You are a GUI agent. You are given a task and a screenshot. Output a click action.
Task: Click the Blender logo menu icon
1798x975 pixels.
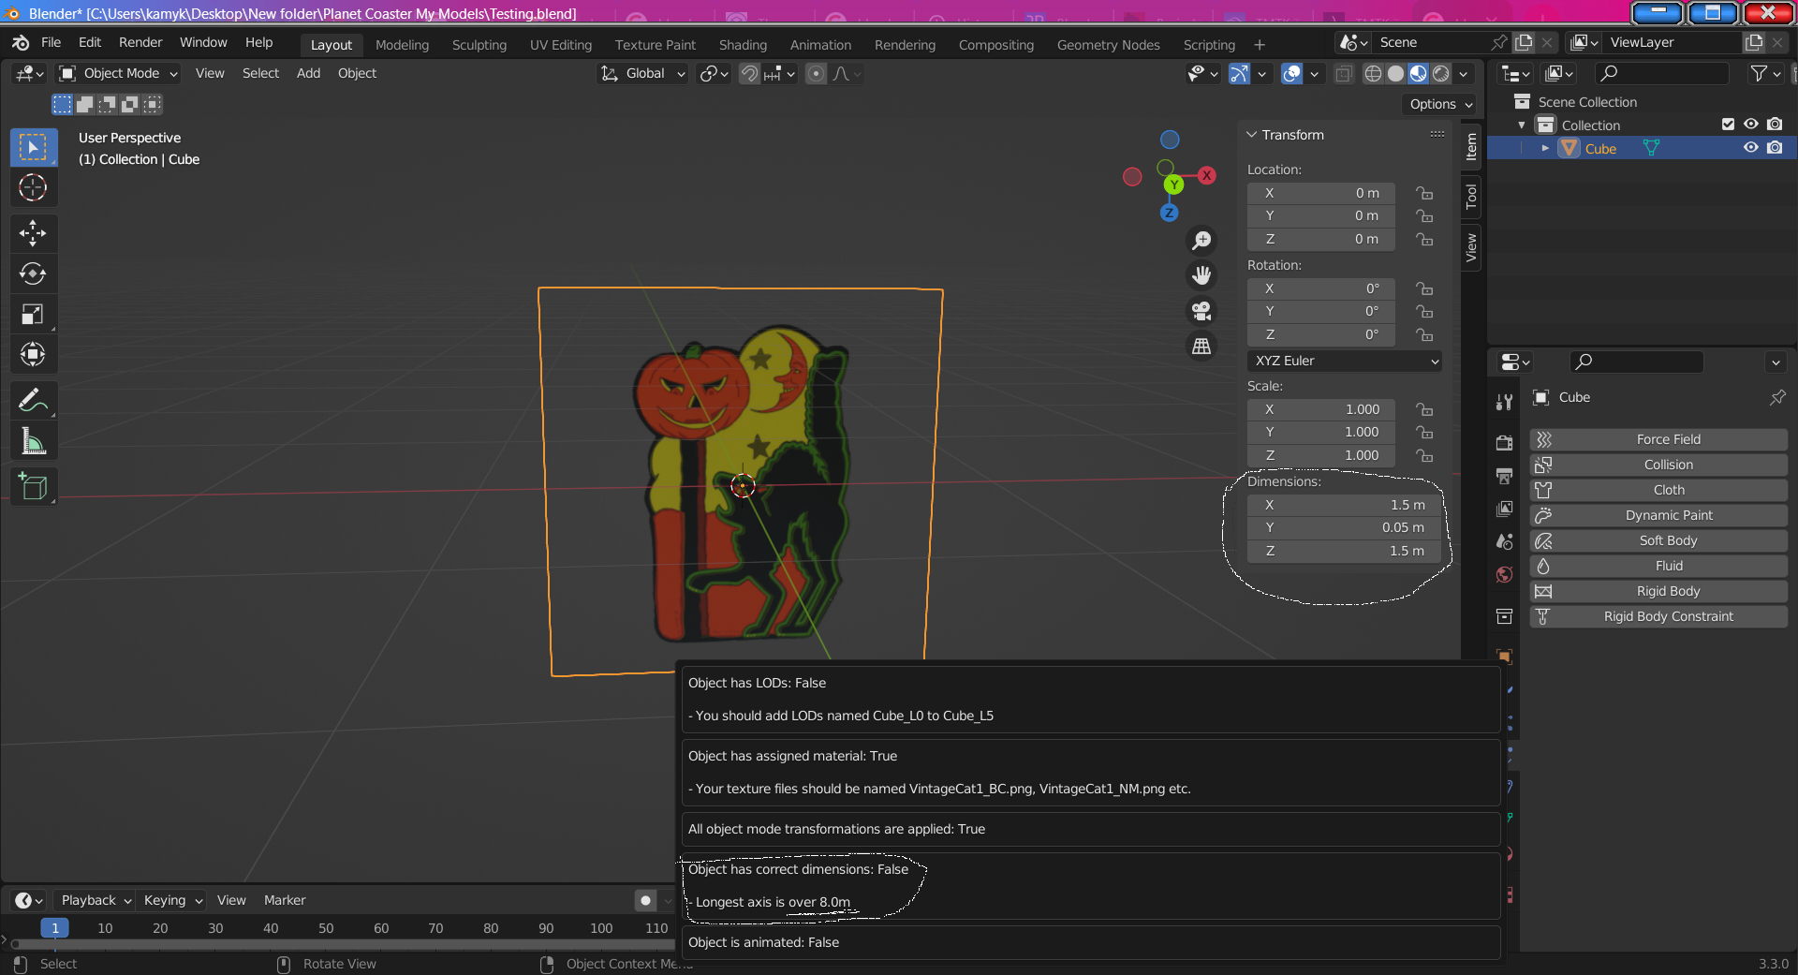pos(21,42)
